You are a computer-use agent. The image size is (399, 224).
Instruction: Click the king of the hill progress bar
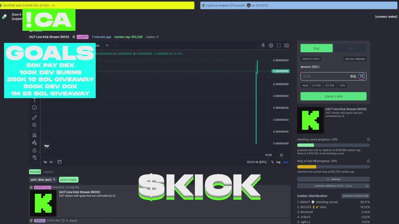coord(334,167)
